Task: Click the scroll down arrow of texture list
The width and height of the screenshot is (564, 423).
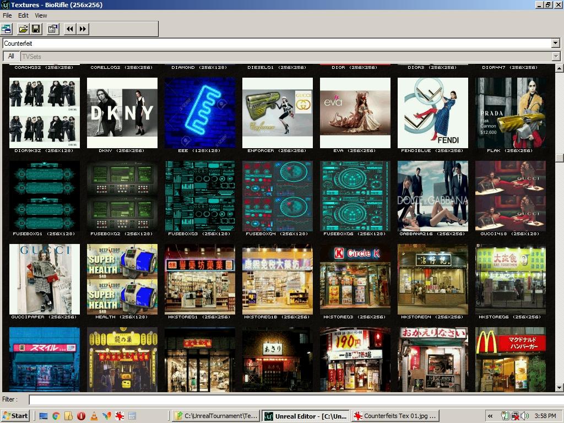Action: click(x=559, y=387)
